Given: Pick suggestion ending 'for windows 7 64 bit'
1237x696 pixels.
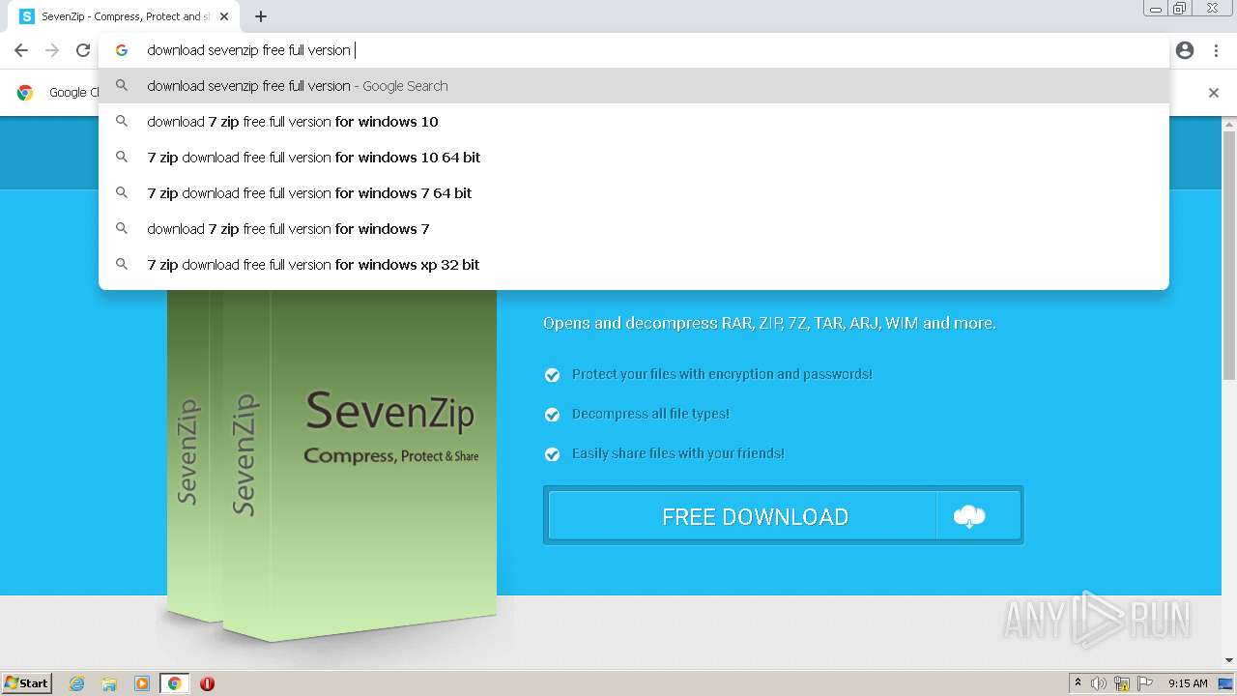Looking at the screenshot, I should tap(634, 193).
